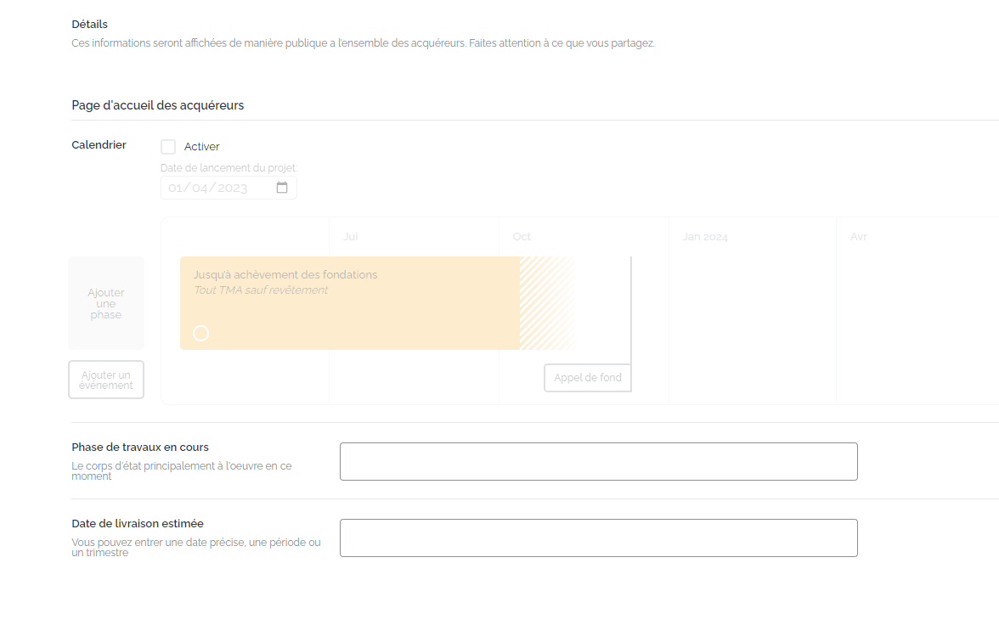This screenshot has width=999, height=625.
Task: Select the Oct month column header
Action: (x=522, y=237)
